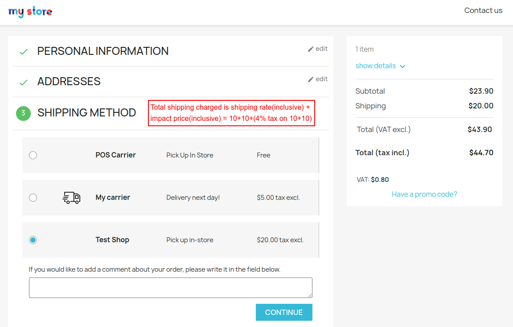Image resolution: width=513 pixels, height=327 pixels.
Task: Select the Test Shop radio button
Action: coord(33,240)
